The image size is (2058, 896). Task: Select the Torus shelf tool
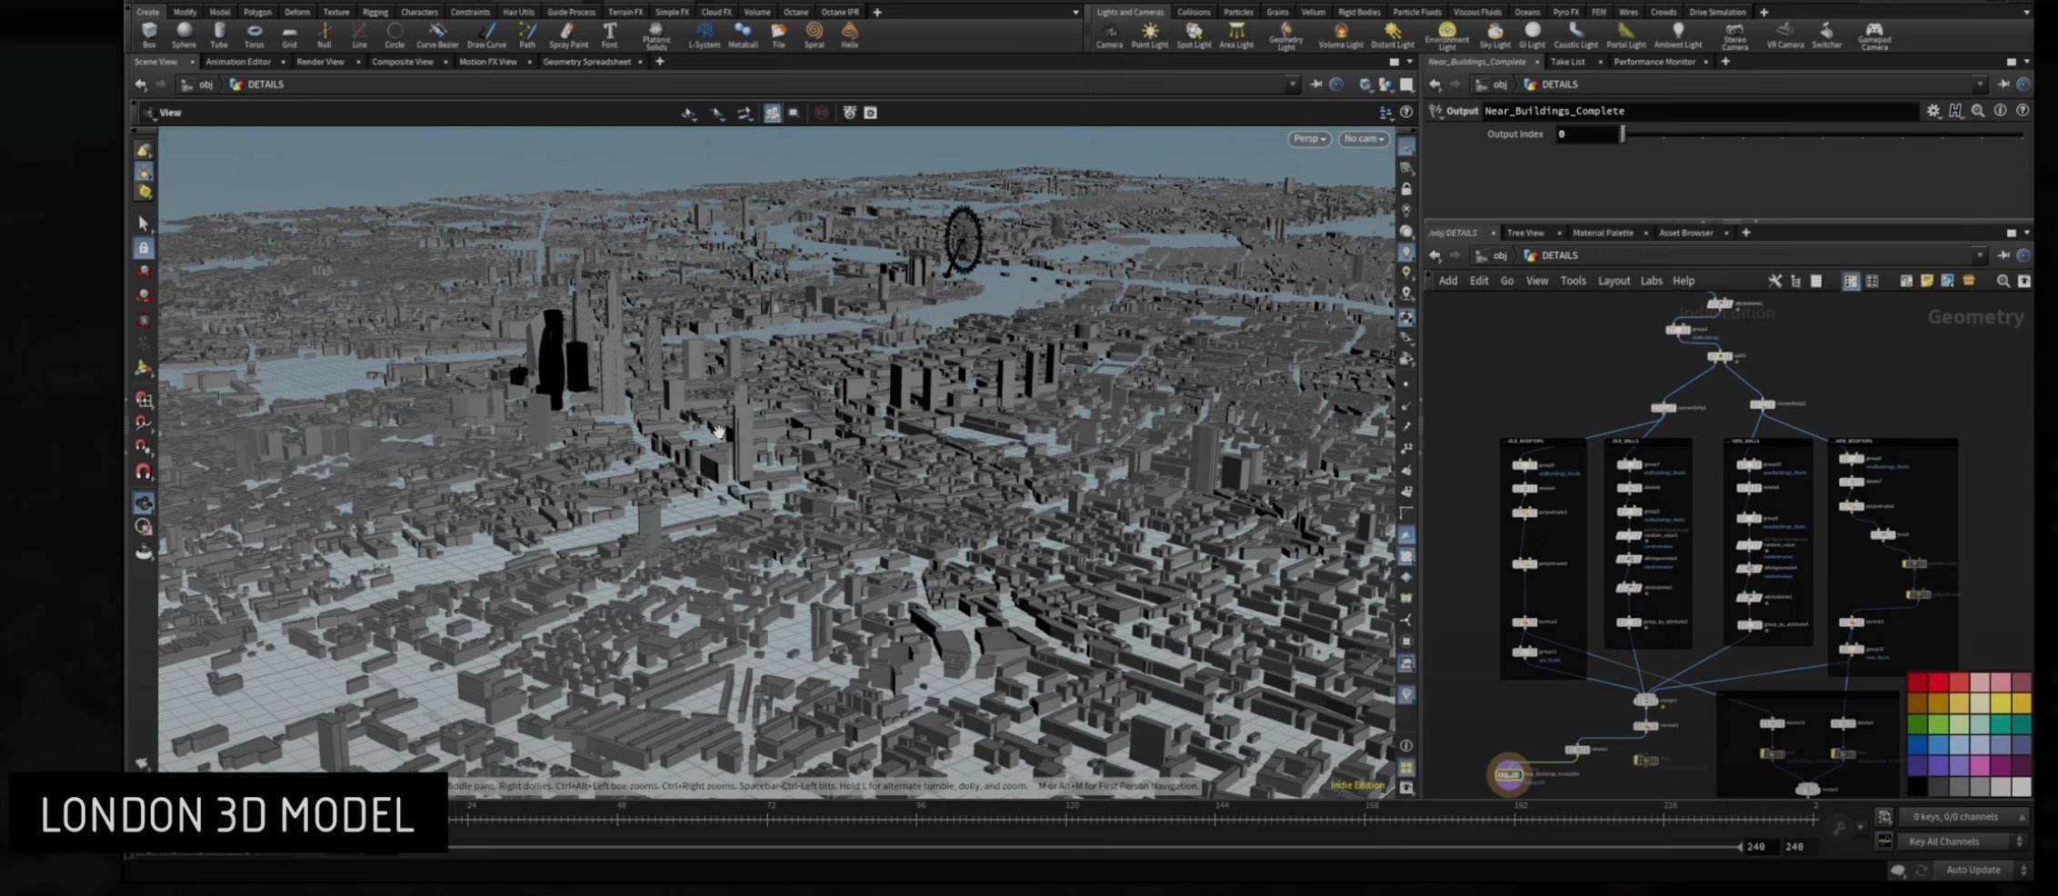pos(255,35)
